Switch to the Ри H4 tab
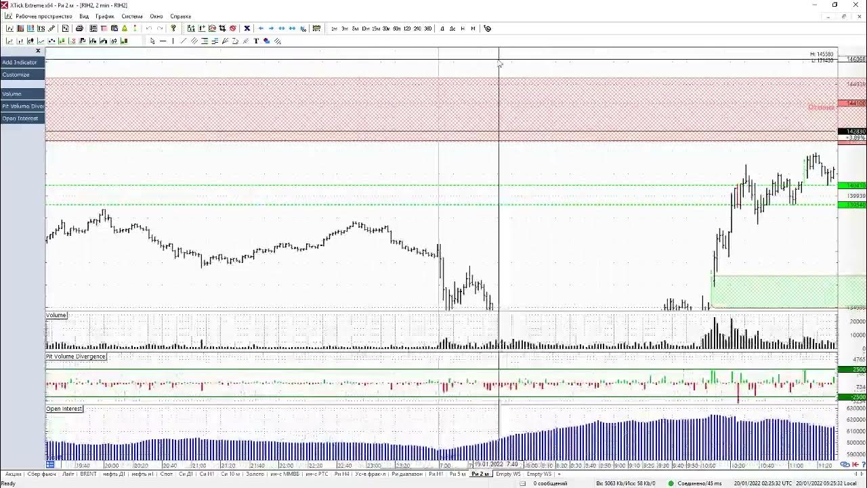Image resolution: width=867 pixels, height=488 pixels. coord(342,474)
